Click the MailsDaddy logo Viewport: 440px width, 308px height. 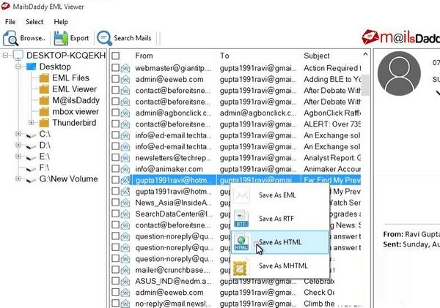click(x=400, y=37)
